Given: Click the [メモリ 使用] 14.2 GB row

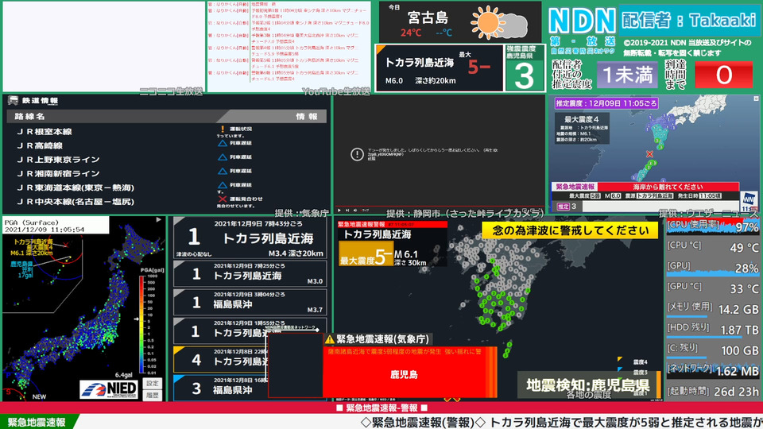Looking at the screenshot, I should tap(712, 308).
